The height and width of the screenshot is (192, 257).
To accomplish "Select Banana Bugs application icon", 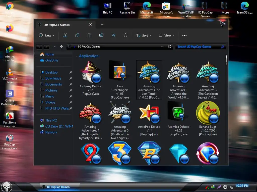I will coord(208,119).
